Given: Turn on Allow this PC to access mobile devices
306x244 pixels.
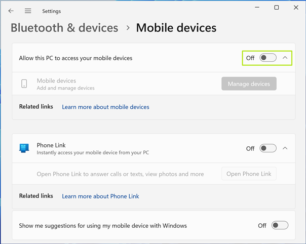Looking at the screenshot, I should (267, 58).
